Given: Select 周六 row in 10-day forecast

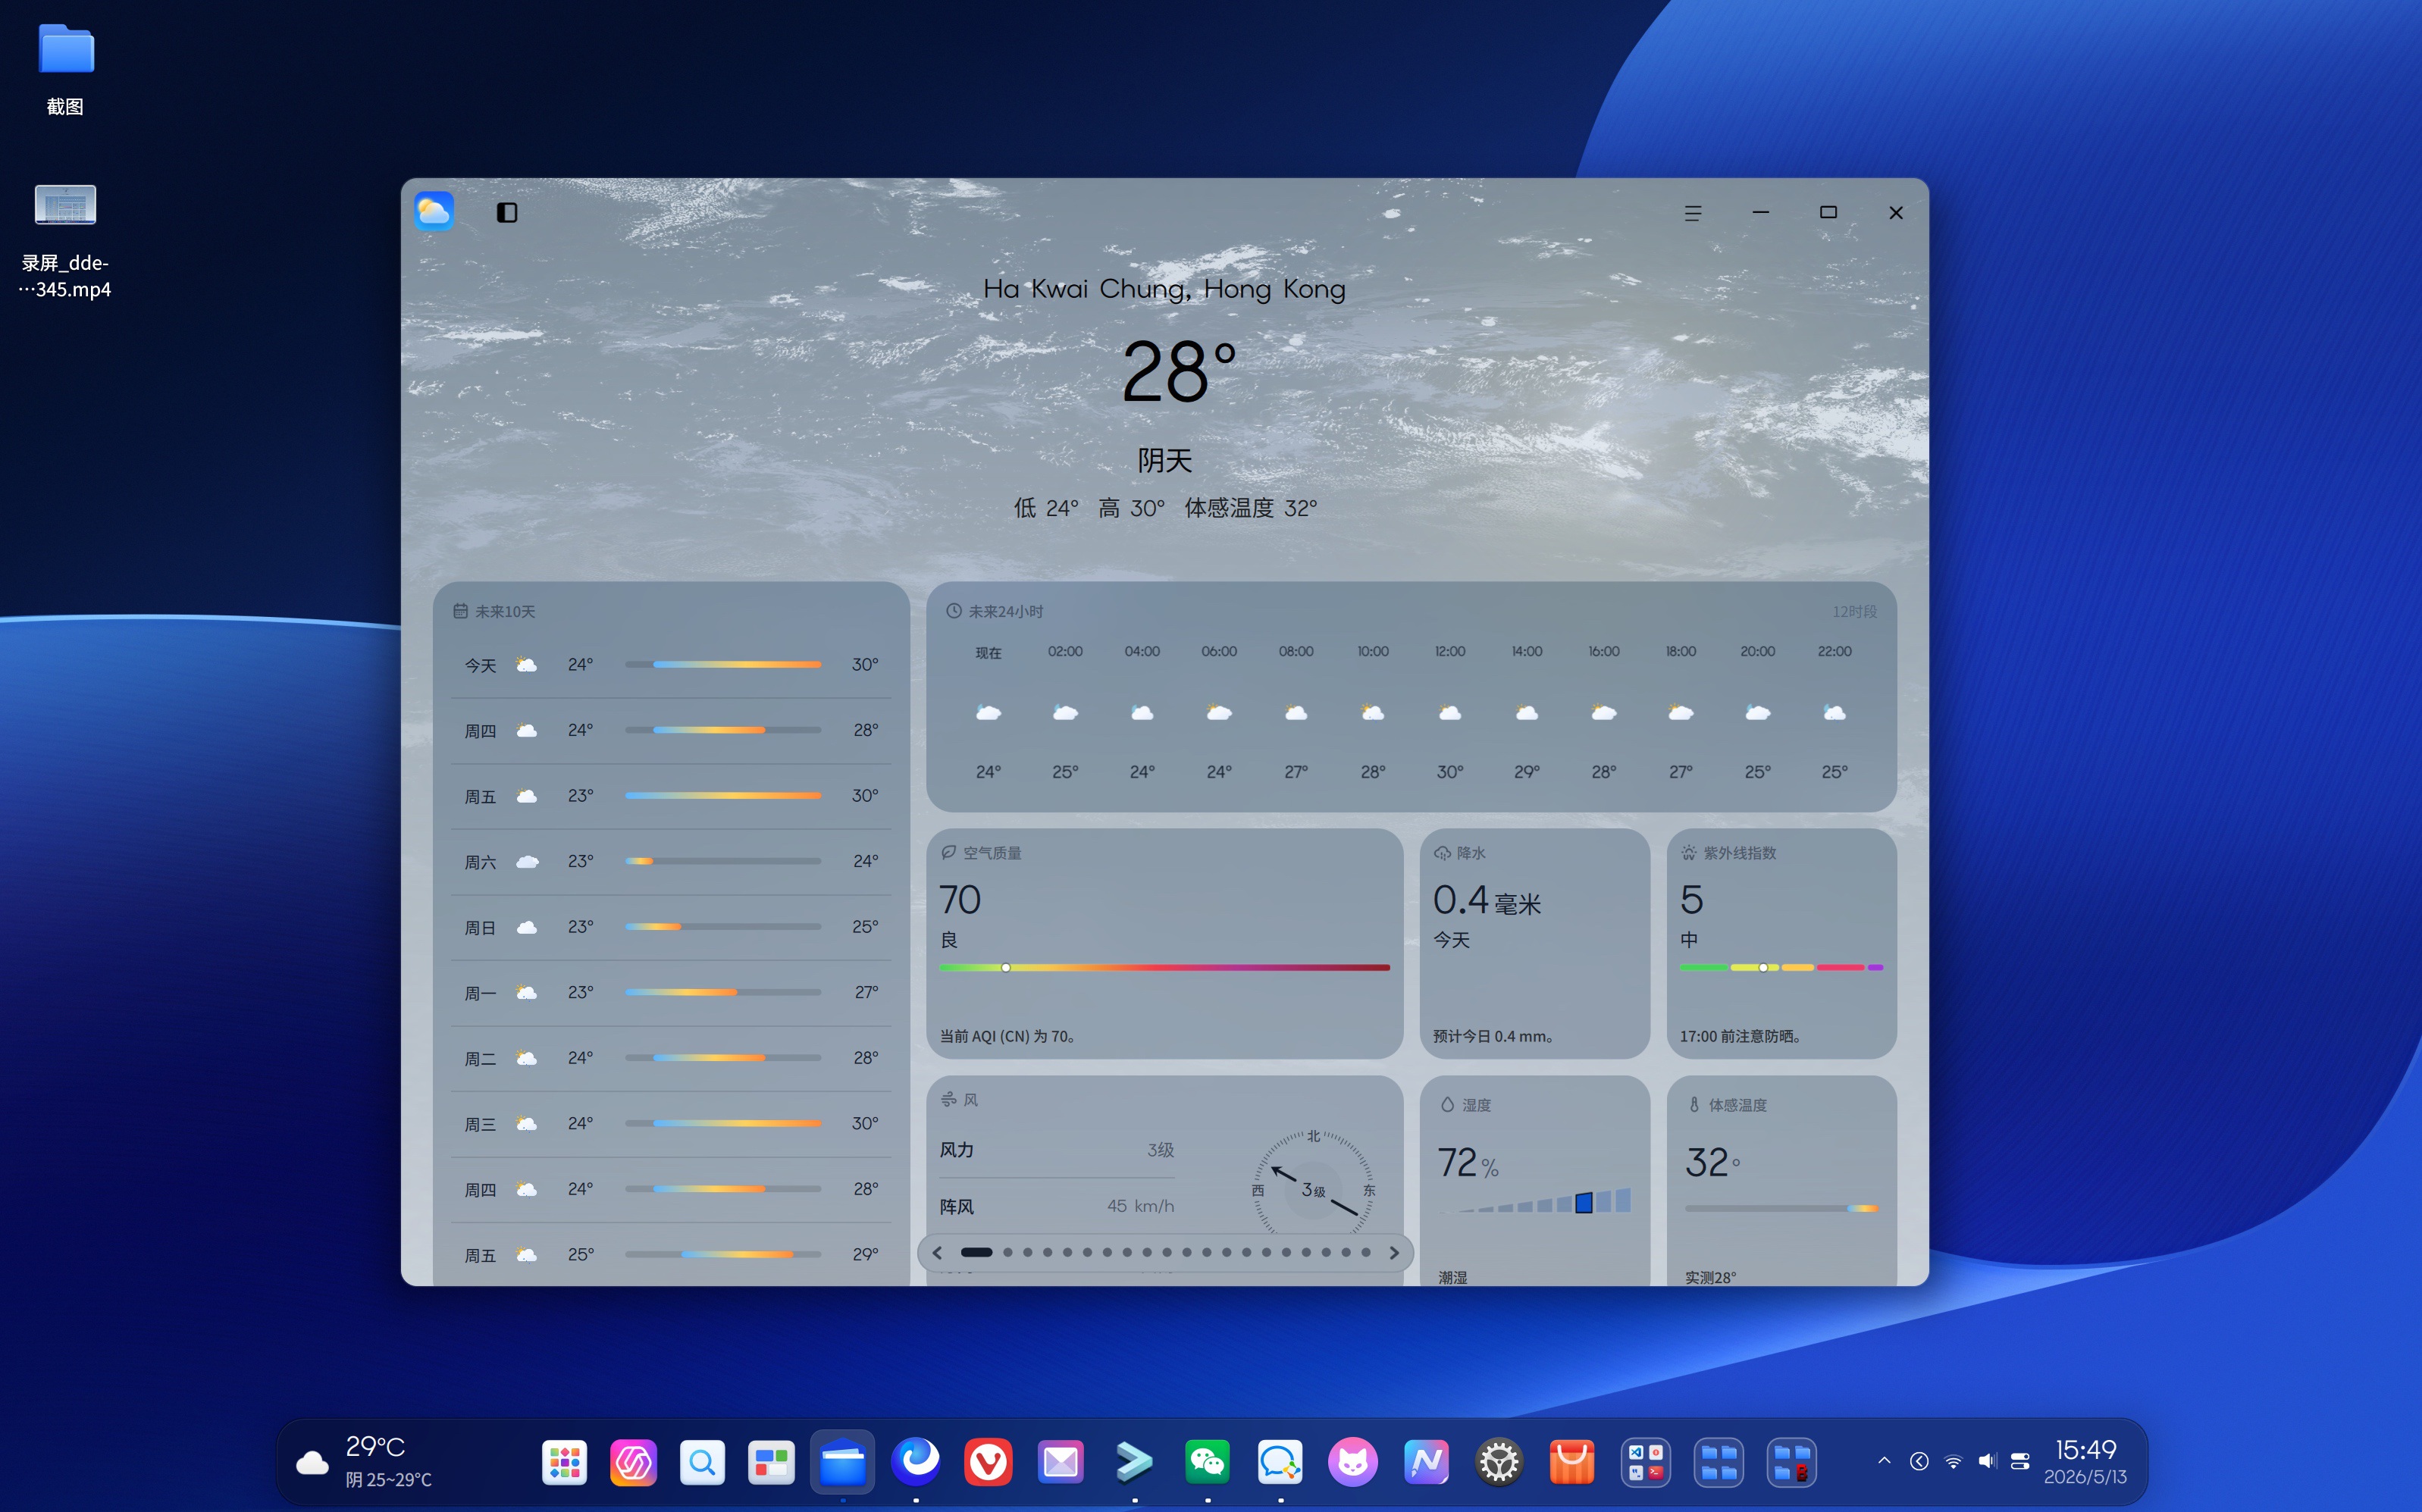Looking at the screenshot, I should point(671,861).
